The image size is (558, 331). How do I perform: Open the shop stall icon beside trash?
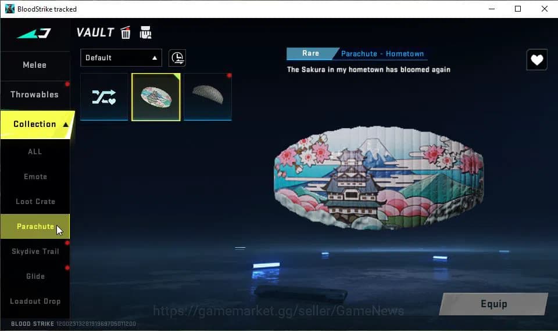145,32
